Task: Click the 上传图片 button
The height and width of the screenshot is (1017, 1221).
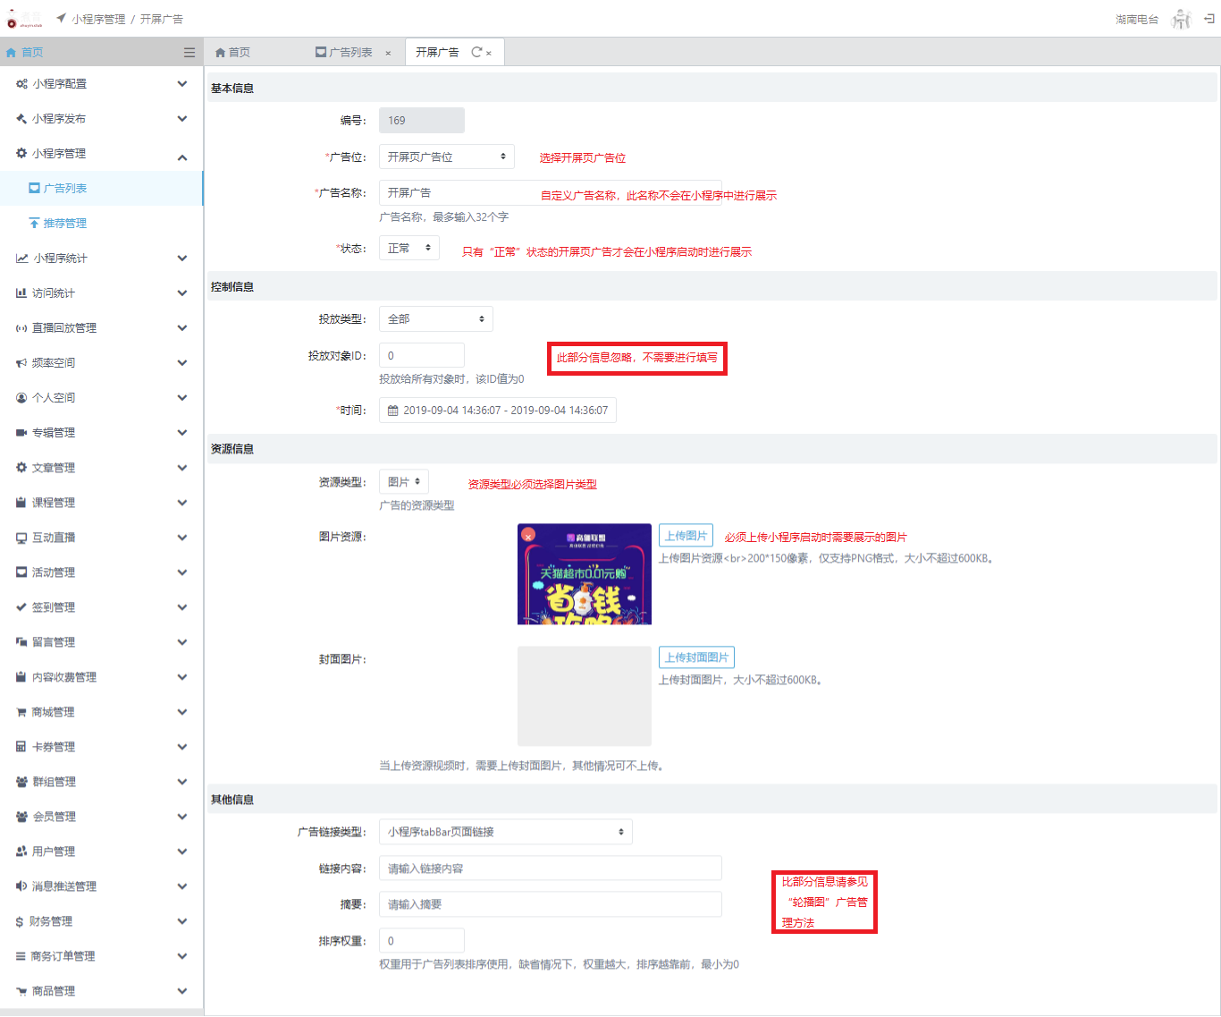Action: [x=686, y=536]
